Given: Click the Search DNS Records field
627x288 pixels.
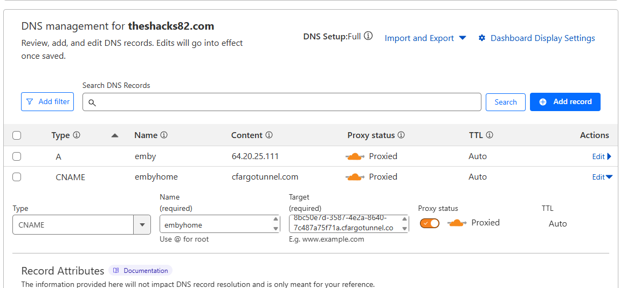Looking at the screenshot, I should pyautogui.click(x=281, y=102).
